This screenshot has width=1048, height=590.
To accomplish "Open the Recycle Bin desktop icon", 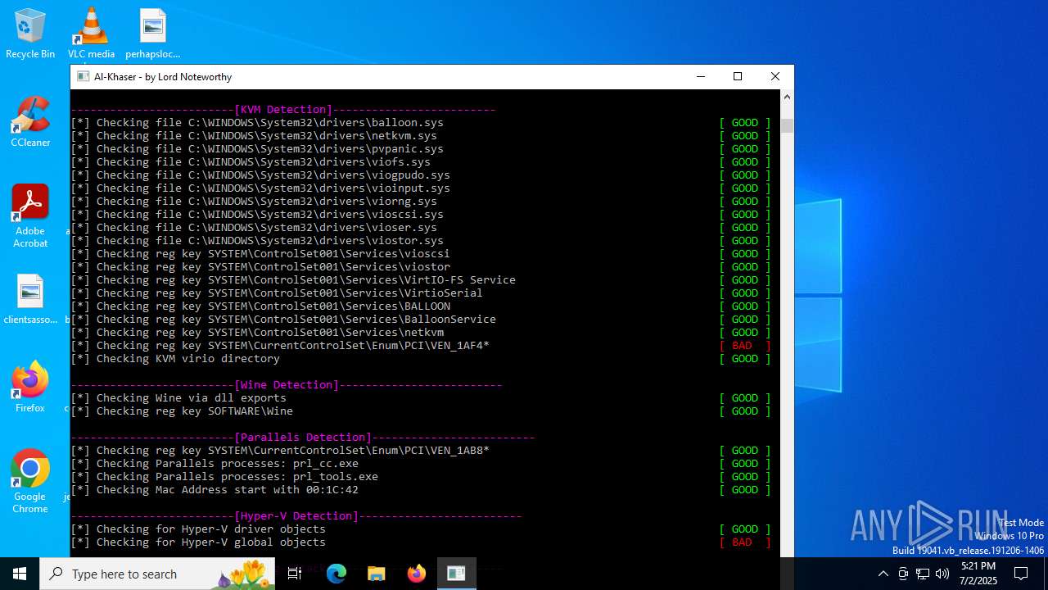I will coord(30,34).
